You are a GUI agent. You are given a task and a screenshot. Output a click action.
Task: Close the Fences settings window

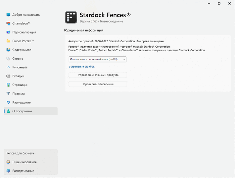[229, 3]
